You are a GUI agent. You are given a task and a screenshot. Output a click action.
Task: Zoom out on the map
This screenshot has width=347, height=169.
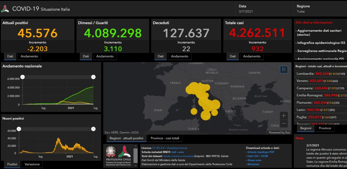284,124
